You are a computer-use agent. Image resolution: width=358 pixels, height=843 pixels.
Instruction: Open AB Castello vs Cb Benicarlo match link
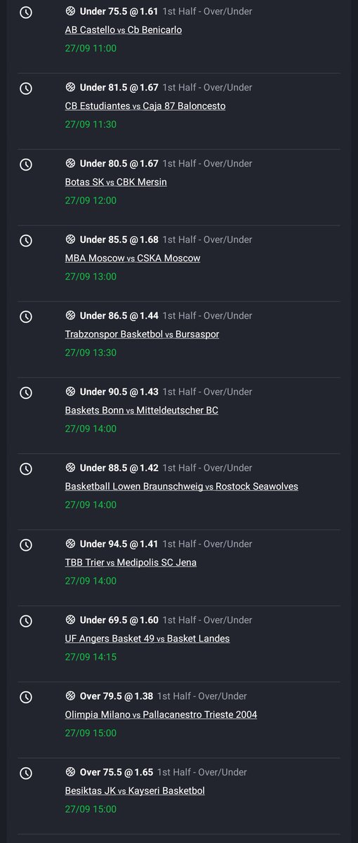pos(124,30)
